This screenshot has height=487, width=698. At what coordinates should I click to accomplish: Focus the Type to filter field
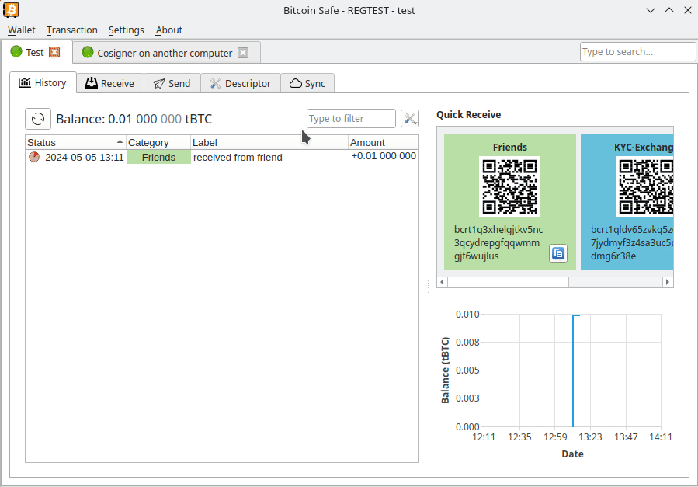point(351,118)
